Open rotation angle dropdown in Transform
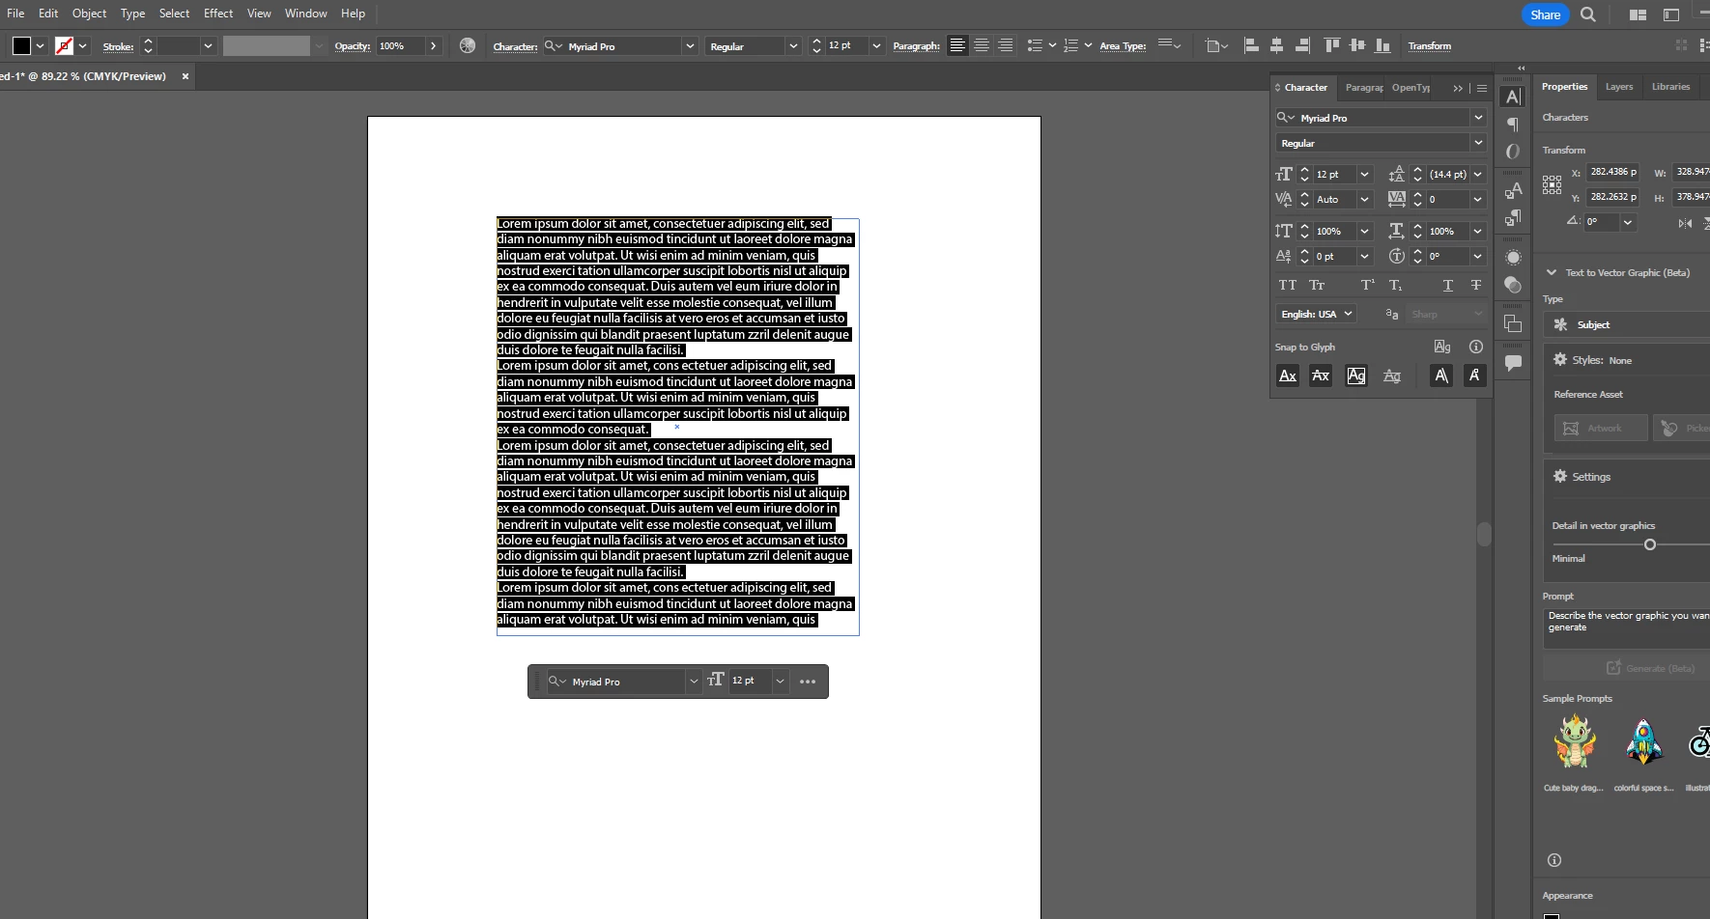This screenshot has height=919, width=1710. click(x=1627, y=221)
